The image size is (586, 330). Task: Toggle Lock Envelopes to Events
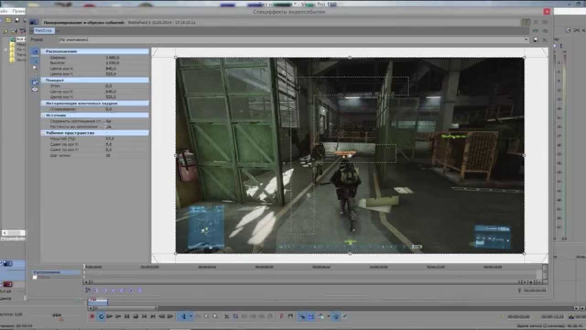[336, 316]
